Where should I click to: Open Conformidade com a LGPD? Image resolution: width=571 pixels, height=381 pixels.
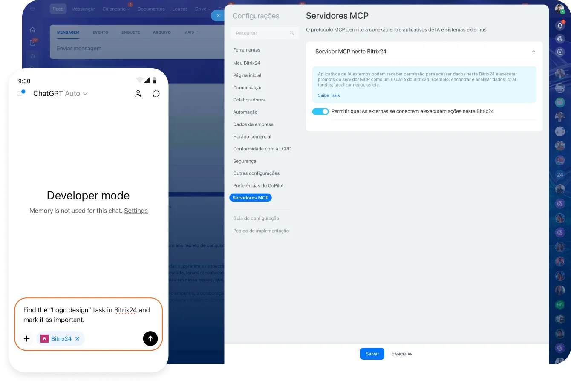(262, 149)
